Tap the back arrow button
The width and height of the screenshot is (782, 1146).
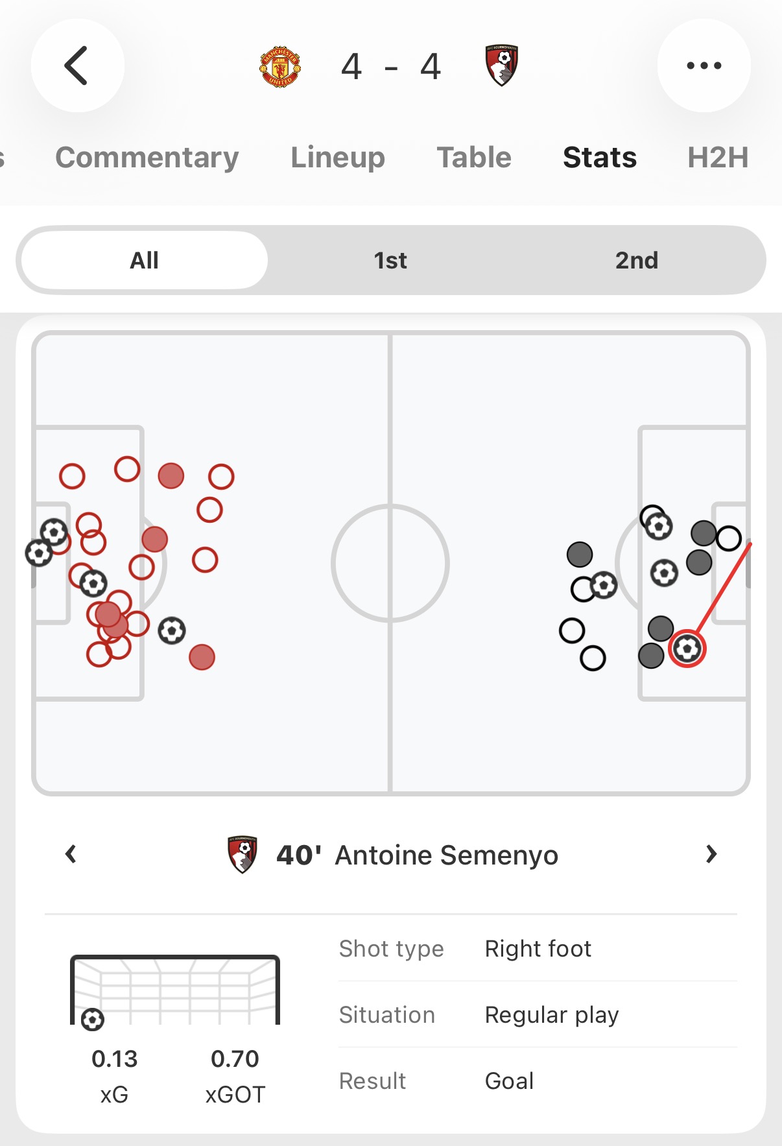click(77, 66)
